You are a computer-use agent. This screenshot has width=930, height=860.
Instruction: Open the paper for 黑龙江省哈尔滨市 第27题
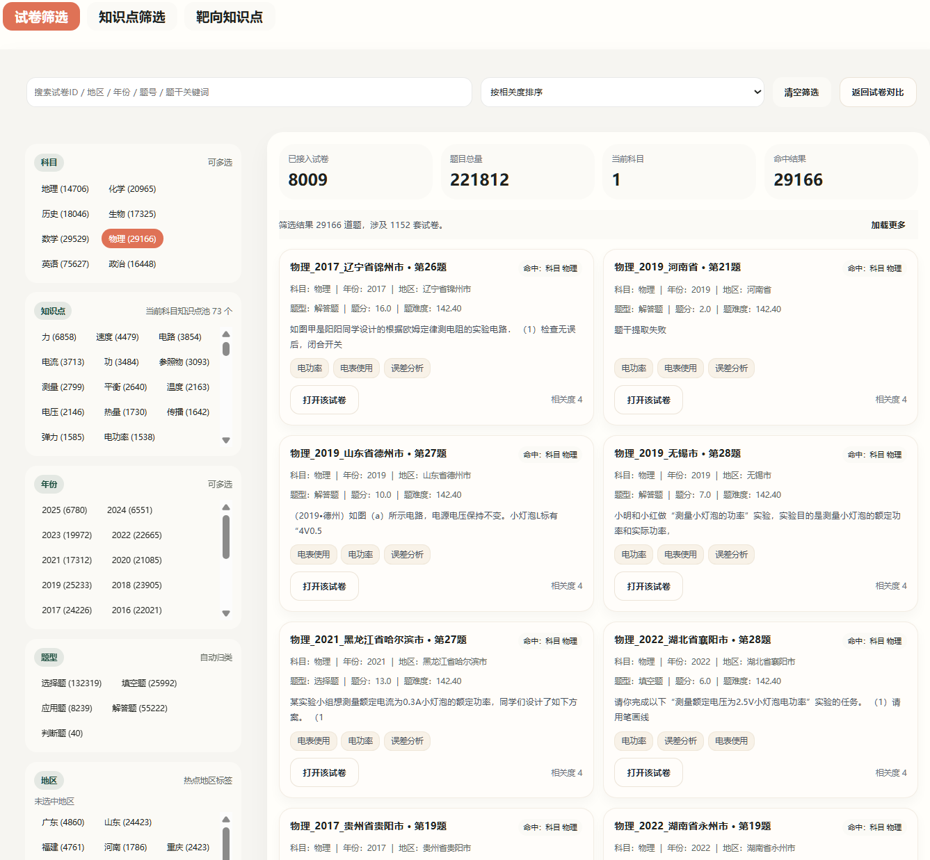pyautogui.click(x=324, y=773)
